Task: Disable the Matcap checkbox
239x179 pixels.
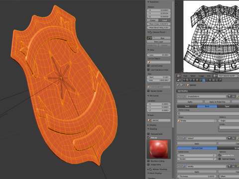Action: [148, 137]
